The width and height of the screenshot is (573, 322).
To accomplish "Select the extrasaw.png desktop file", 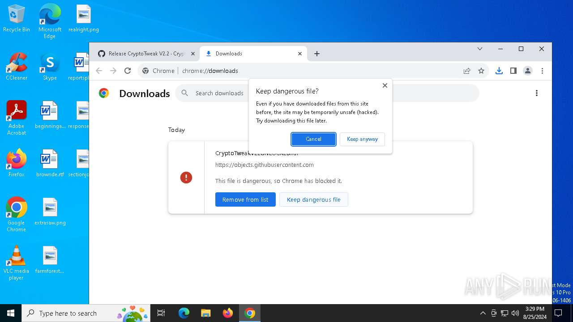I will click(x=50, y=211).
